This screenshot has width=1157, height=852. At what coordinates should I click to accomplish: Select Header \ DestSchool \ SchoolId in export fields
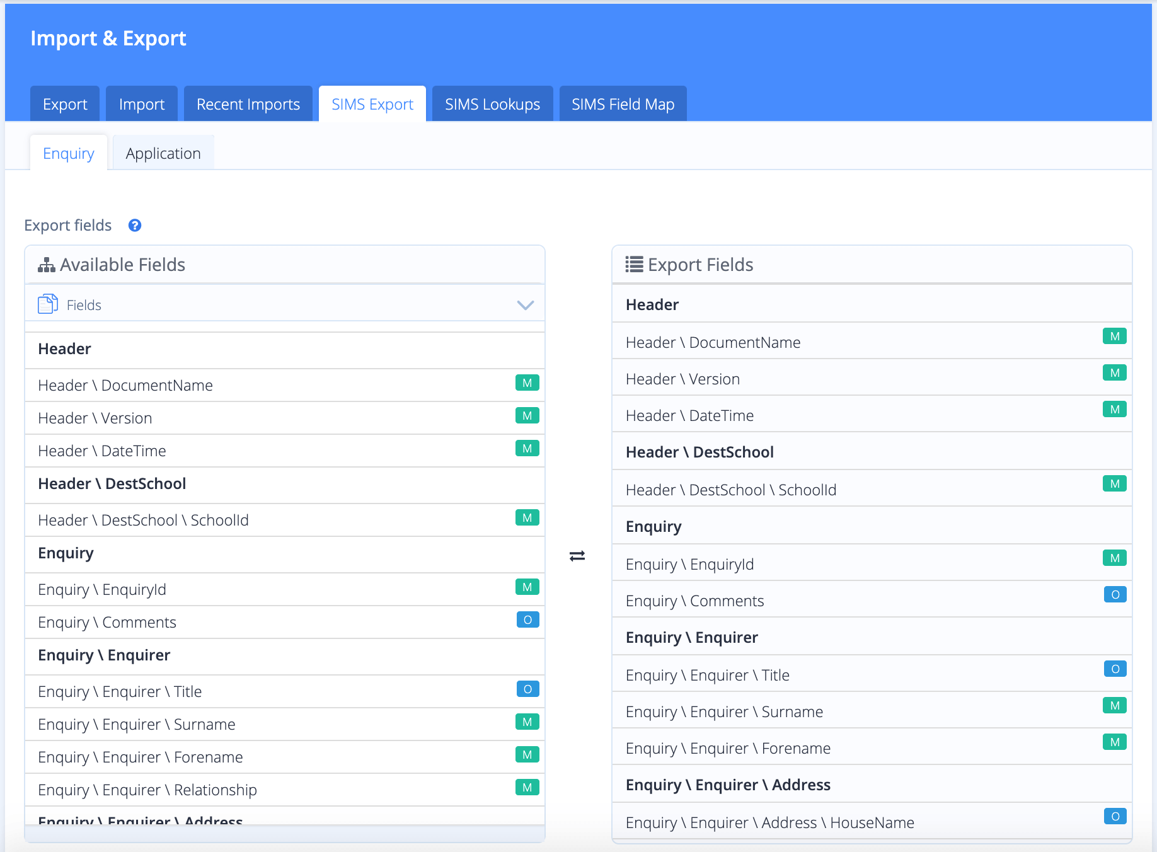tap(731, 490)
